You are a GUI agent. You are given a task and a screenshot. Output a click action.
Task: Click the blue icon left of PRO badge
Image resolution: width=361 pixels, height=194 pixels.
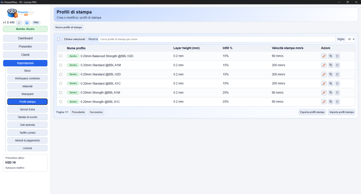point(28,23)
